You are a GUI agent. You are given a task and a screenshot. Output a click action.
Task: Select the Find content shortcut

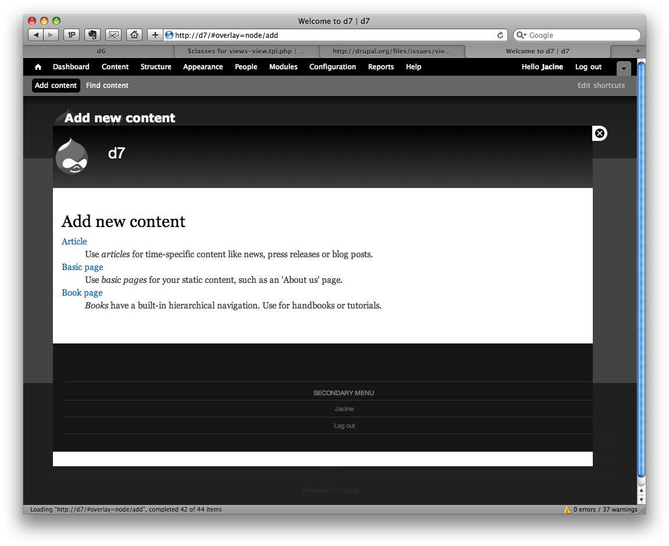pos(107,85)
